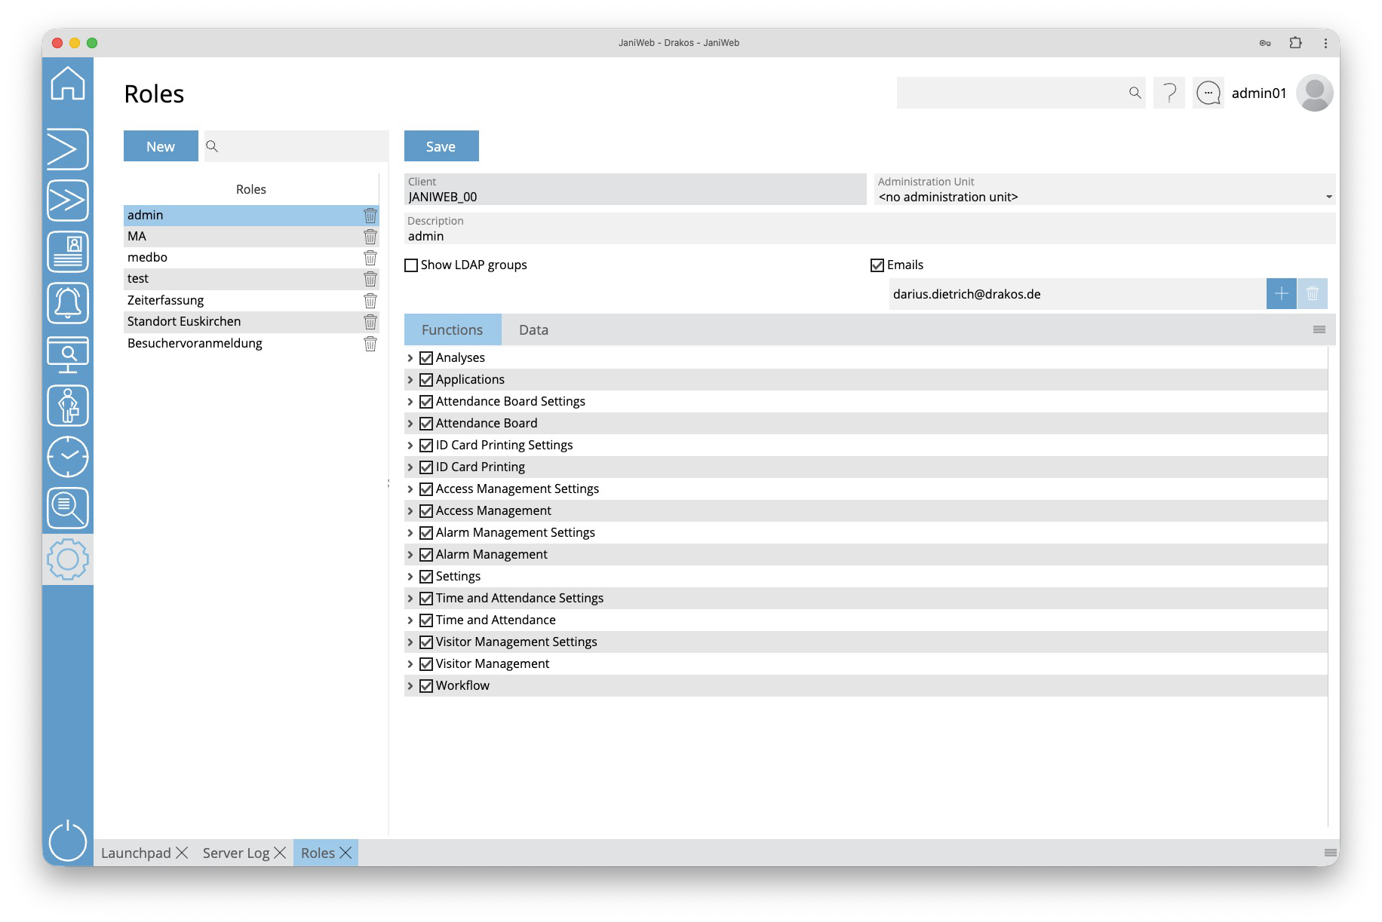The image size is (1382, 922).
Task: Open the Administration Unit dropdown
Action: 1104,197
